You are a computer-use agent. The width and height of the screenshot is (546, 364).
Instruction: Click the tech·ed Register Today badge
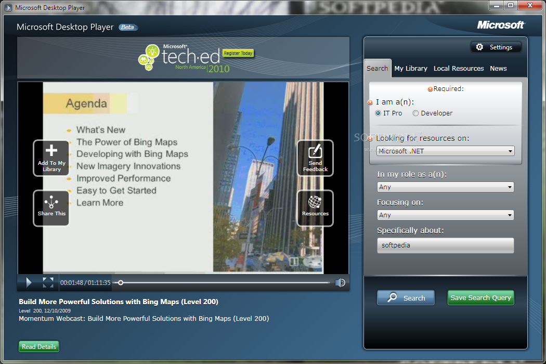tap(238, 53)
